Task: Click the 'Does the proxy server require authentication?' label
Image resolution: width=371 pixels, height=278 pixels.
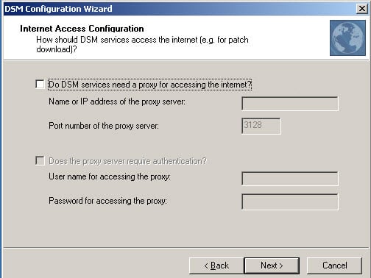Action: click(x=127, y=161)
